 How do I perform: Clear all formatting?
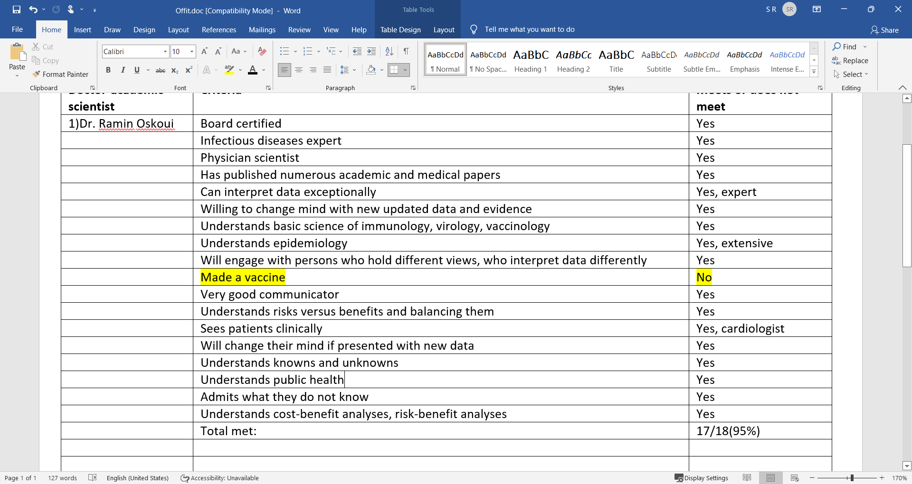click(x=262, y=51)
